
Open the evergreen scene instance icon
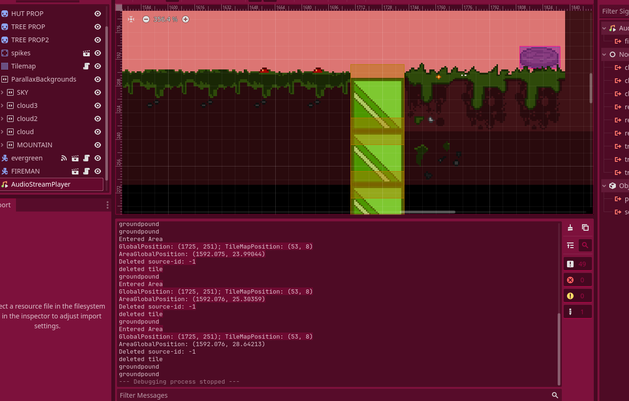(x=75, y=158)
